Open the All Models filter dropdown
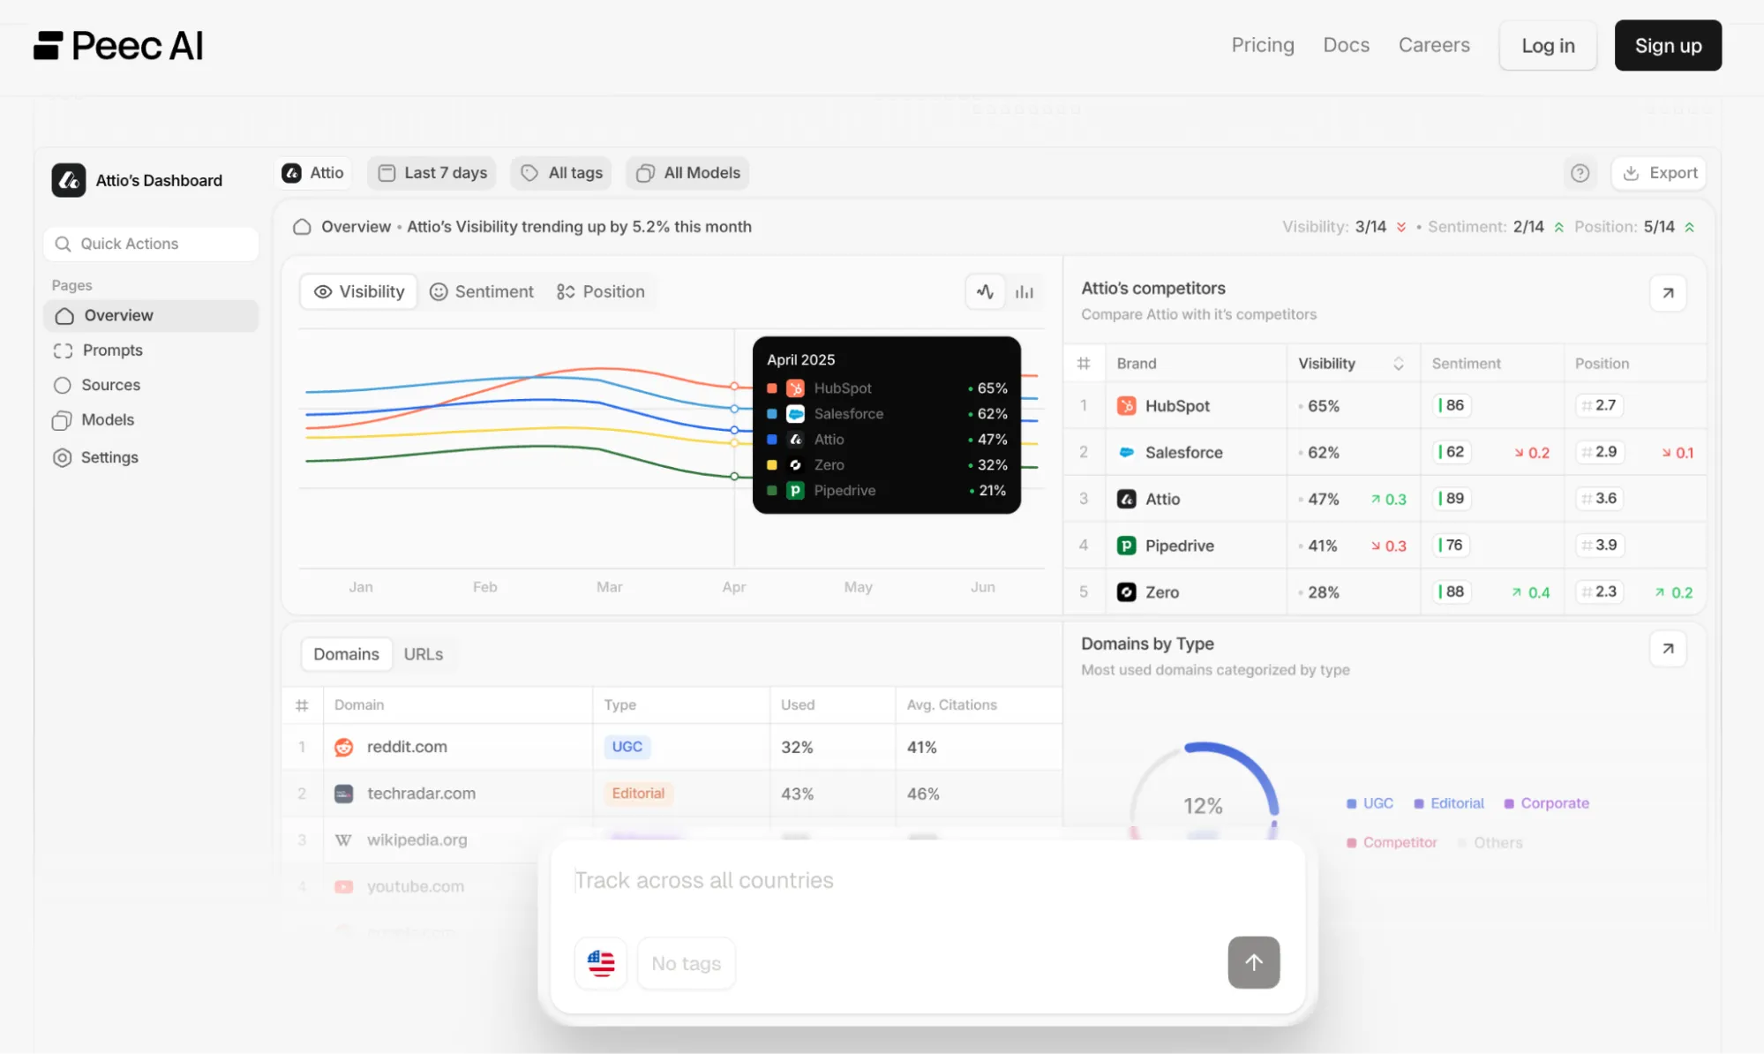This screenshot has height=1054, width=1764. point(688,173)
